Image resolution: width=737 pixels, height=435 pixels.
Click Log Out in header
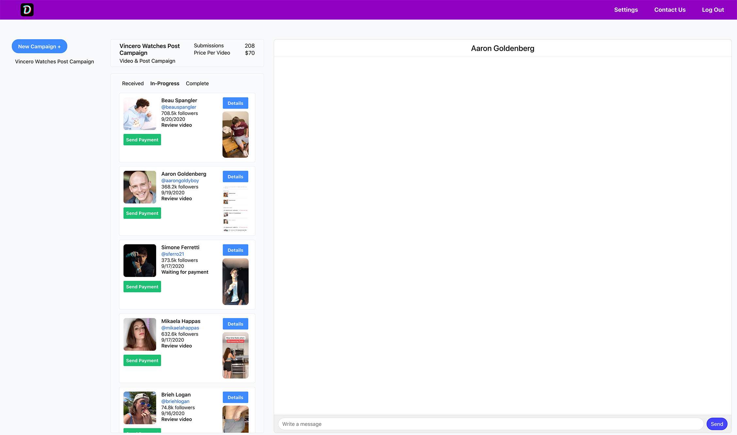click(x=713, y=10)
